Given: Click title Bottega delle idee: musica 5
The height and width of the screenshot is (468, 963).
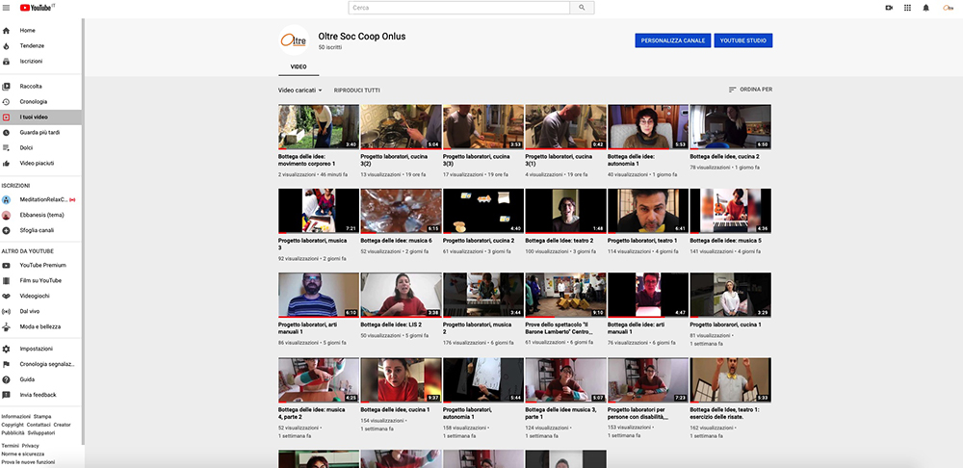Looking at the screenshot, I should point(725,241).
